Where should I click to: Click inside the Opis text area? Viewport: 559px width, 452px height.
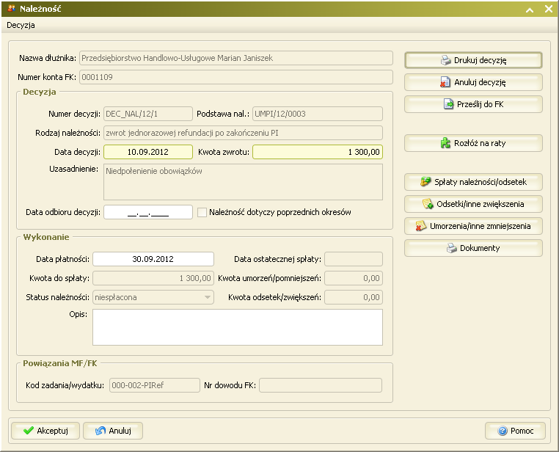pyautogui.click(x=238, y=327)
